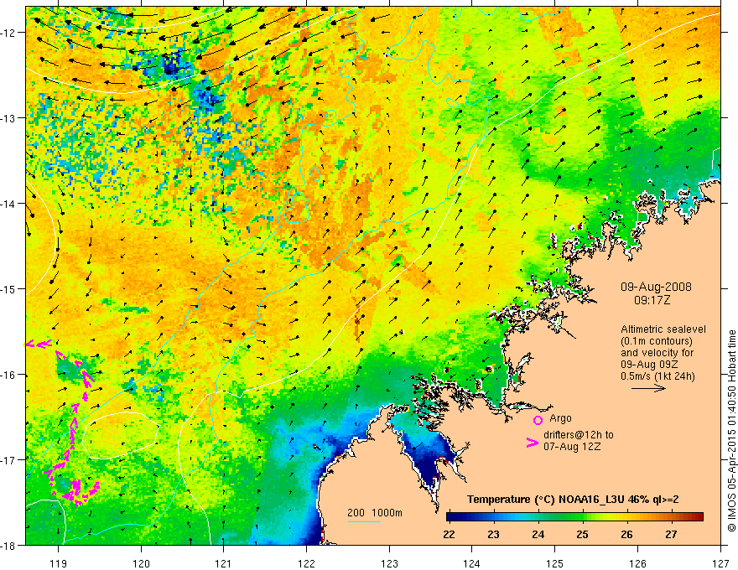Viewport: 738px width, 570px height.
Task: Click the '-12' latitude axis label
Action: [9, 33]
